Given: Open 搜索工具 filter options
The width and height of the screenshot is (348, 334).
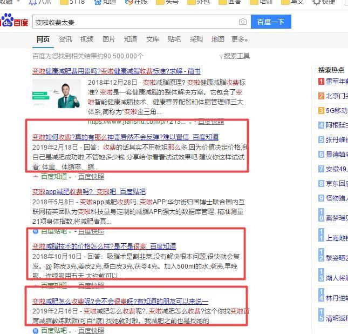Looking at the screenshot, I should (x=235, y=56).
